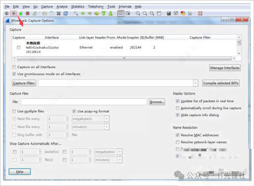Click the Manage Interfaces button

pyautogui.click(x=225, y=68)
